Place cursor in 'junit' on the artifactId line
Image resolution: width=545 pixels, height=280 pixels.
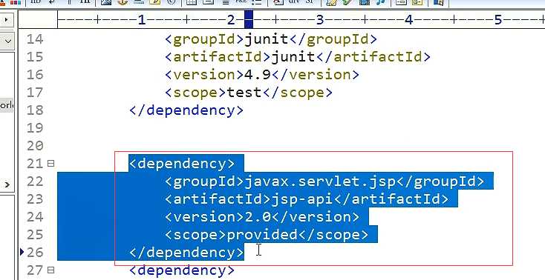tap(293, 57)
